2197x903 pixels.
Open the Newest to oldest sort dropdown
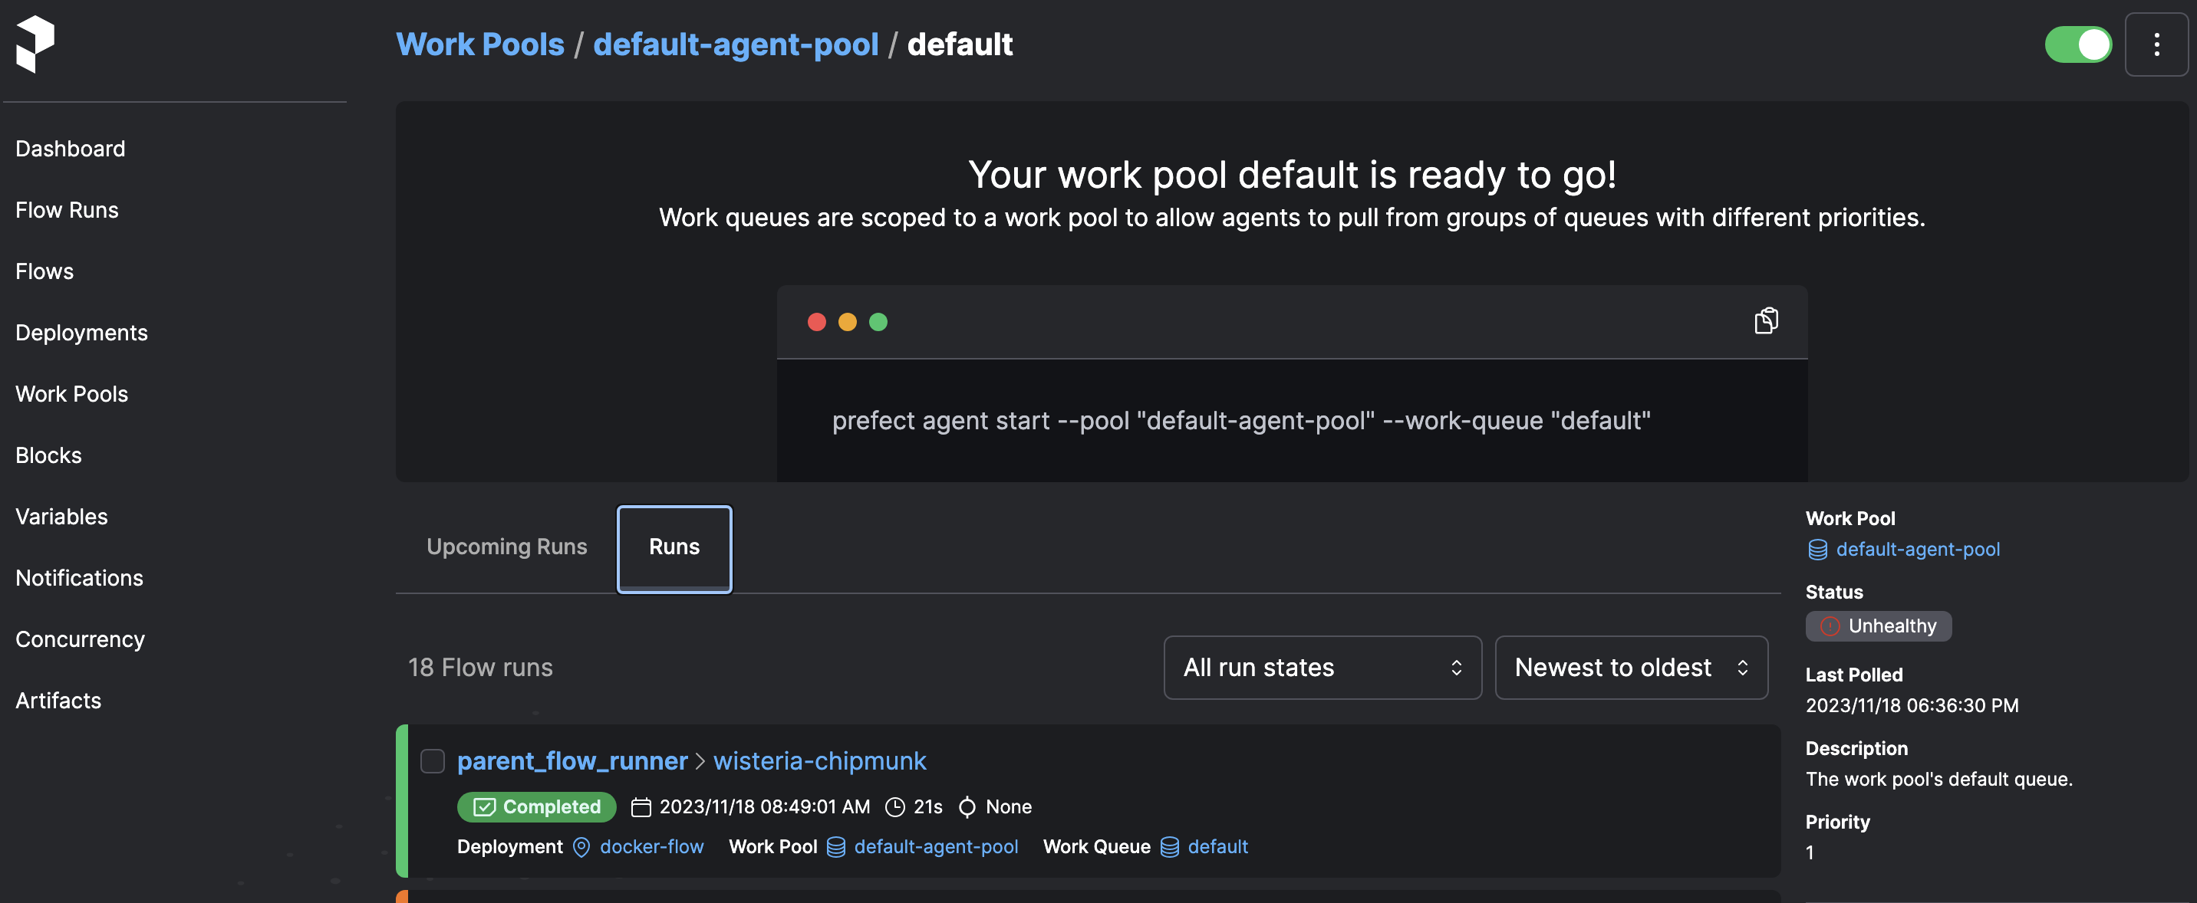pyautogui.click(x=1631, y=667)
